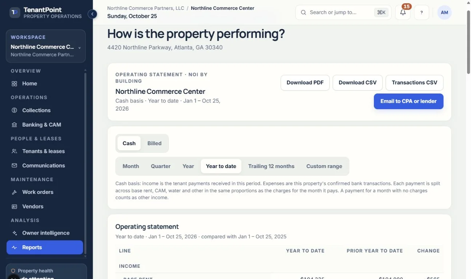471x279 pixels.
Task: Click the Collections dollar icon
Action: pos(15,110)
